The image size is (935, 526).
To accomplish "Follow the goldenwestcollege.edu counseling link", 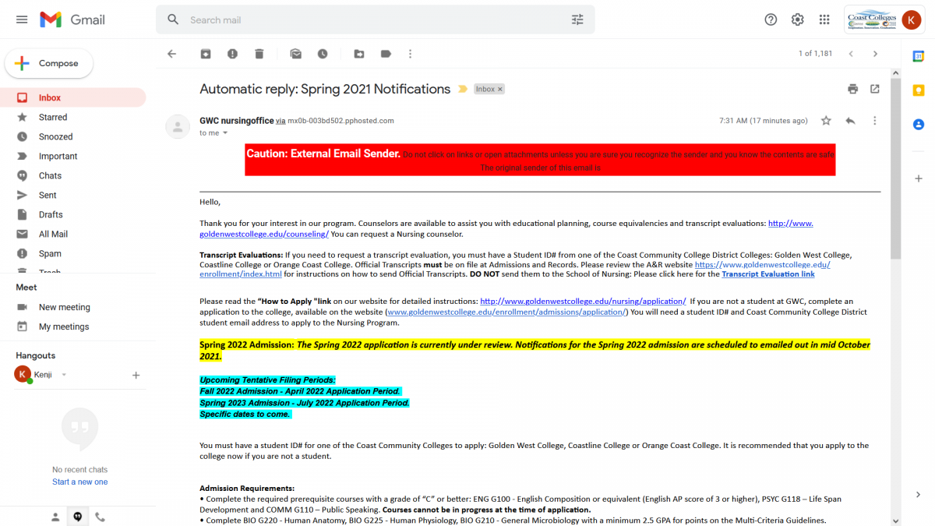I will [x=264, y=234].
